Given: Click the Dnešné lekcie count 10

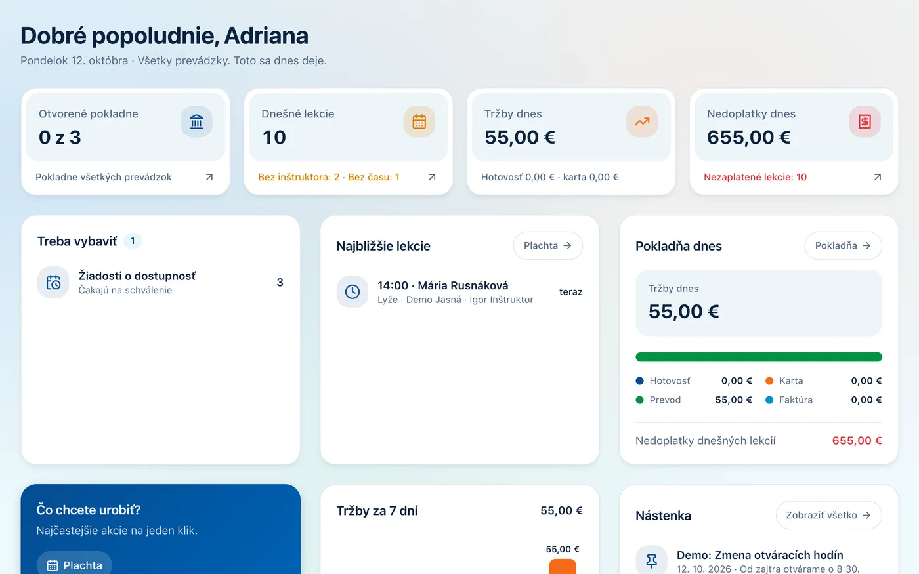Looking at the screenshot, I should (274, 137).
